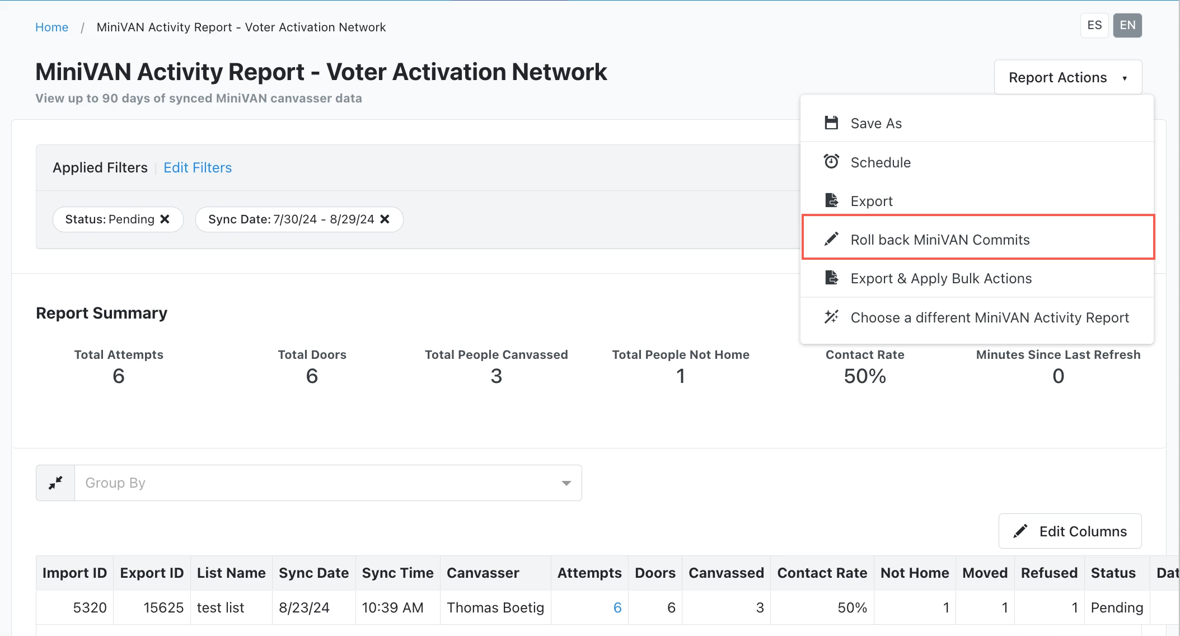Open the Edit Filters link
1180x636 pixels.
197,167
